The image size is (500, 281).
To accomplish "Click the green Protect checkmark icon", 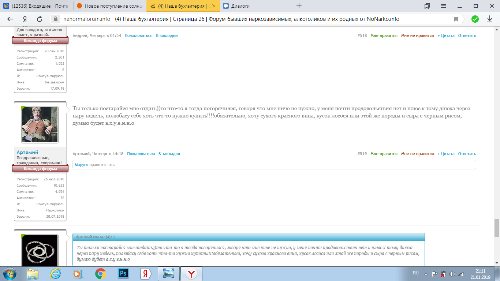I will (x=475, y=19).
